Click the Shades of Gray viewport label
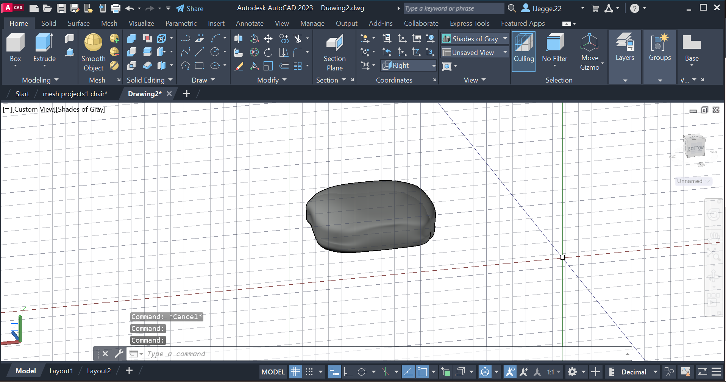This screenshot has width=726, height=382. click(80, 109)
